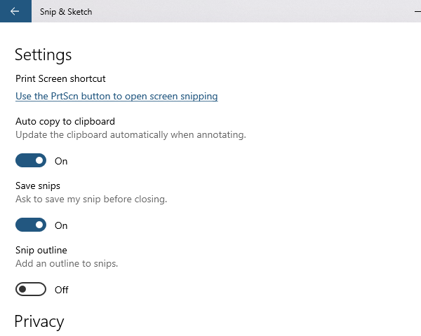This screenshot has width=421, height=336.
Task: Click the Add an outline to snips text
Action: click(x=67, y=263)
